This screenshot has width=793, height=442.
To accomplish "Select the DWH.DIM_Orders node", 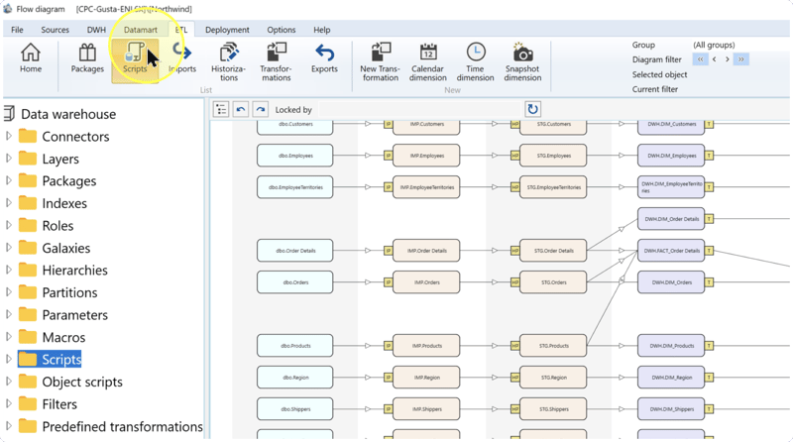I will (x=671, y=282).
